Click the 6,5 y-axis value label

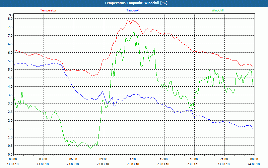(10, 44)
